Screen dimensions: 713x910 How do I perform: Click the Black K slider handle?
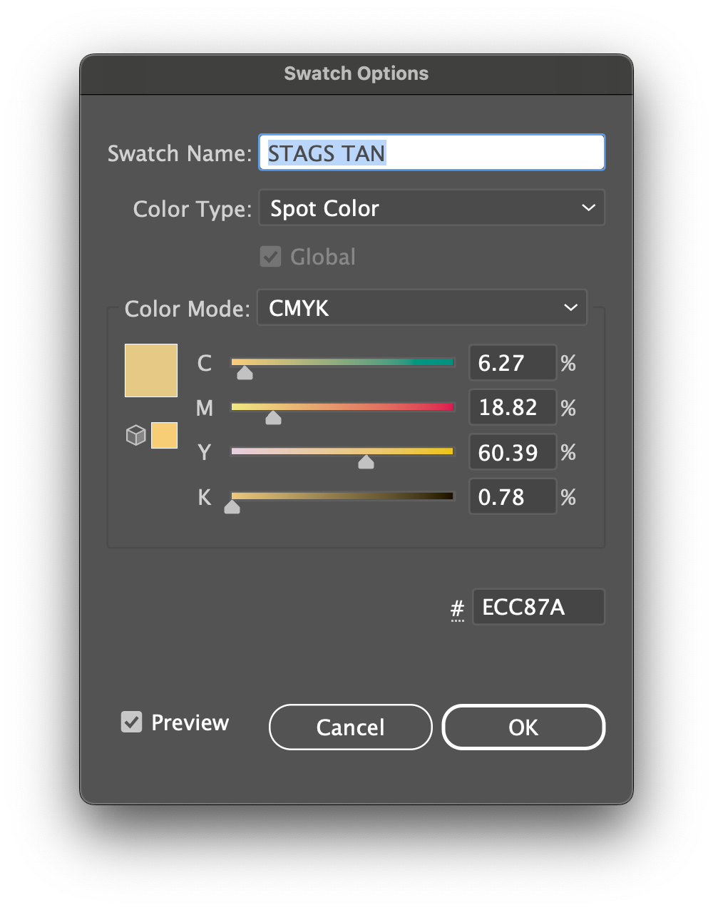tap(232, 507)
